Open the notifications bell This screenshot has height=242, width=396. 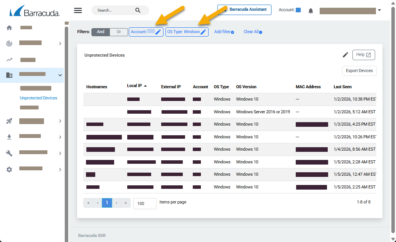coord(311,11)
